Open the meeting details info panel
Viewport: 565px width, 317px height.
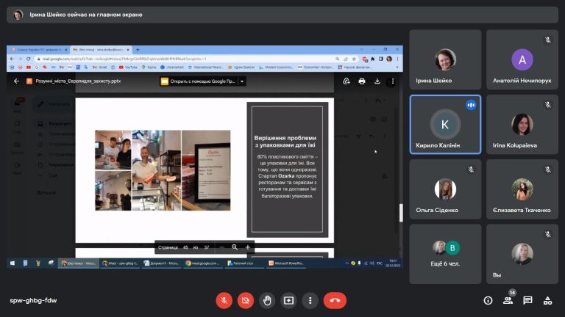pyautogui.click(x=488, y=300)
